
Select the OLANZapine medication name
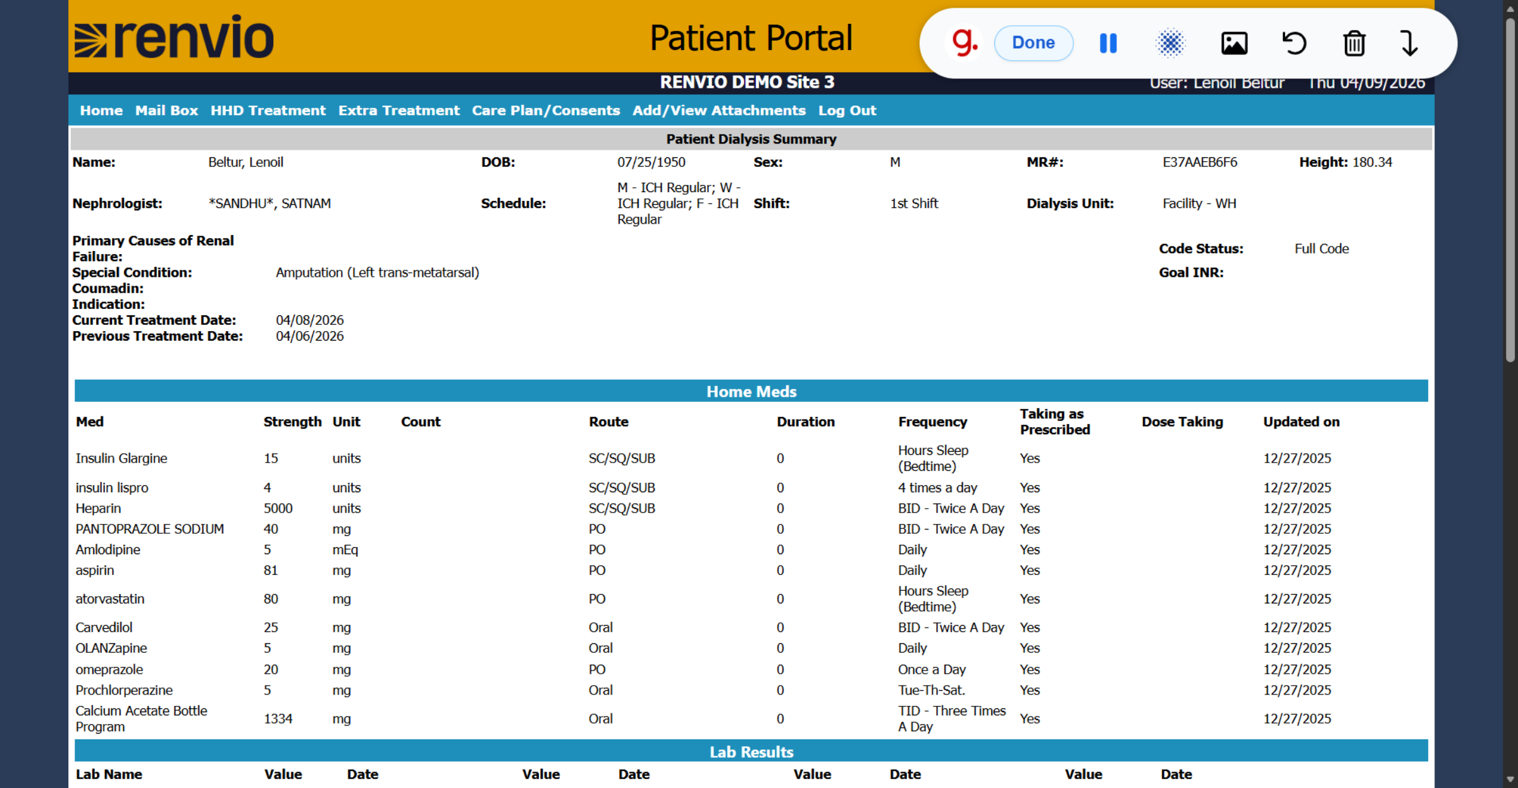click(x=111, y=648)
